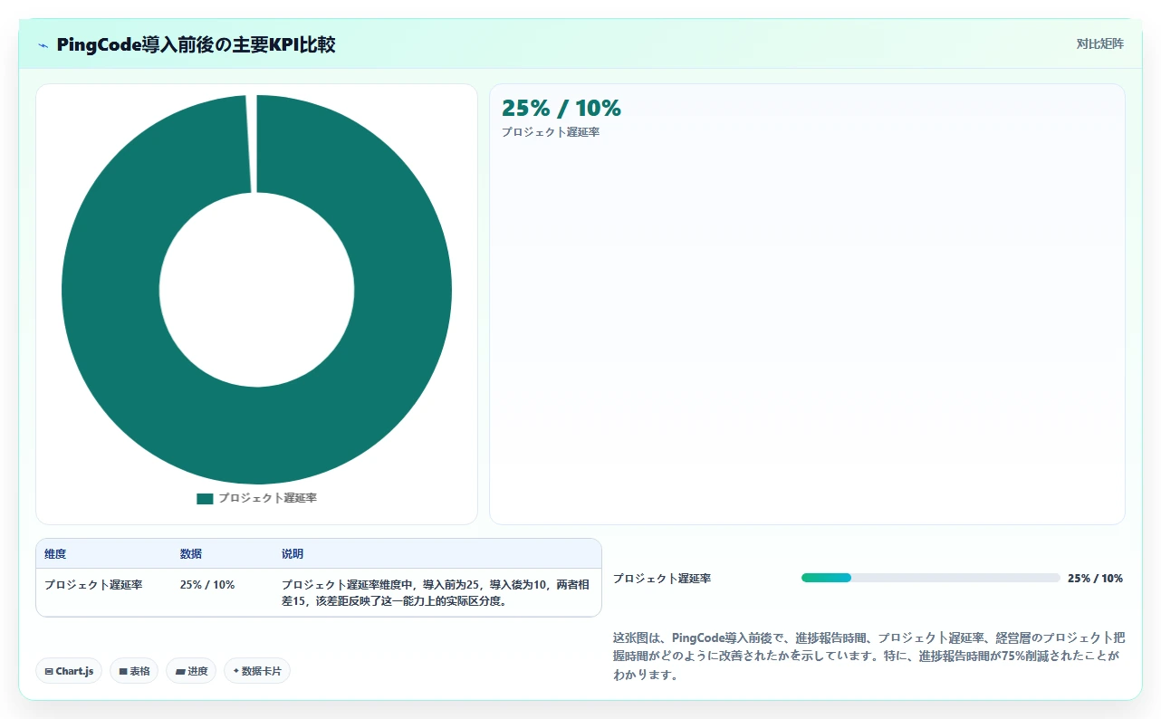Click the PingCode導入前後の主要KPI比較 title

(x=196, y=44)
